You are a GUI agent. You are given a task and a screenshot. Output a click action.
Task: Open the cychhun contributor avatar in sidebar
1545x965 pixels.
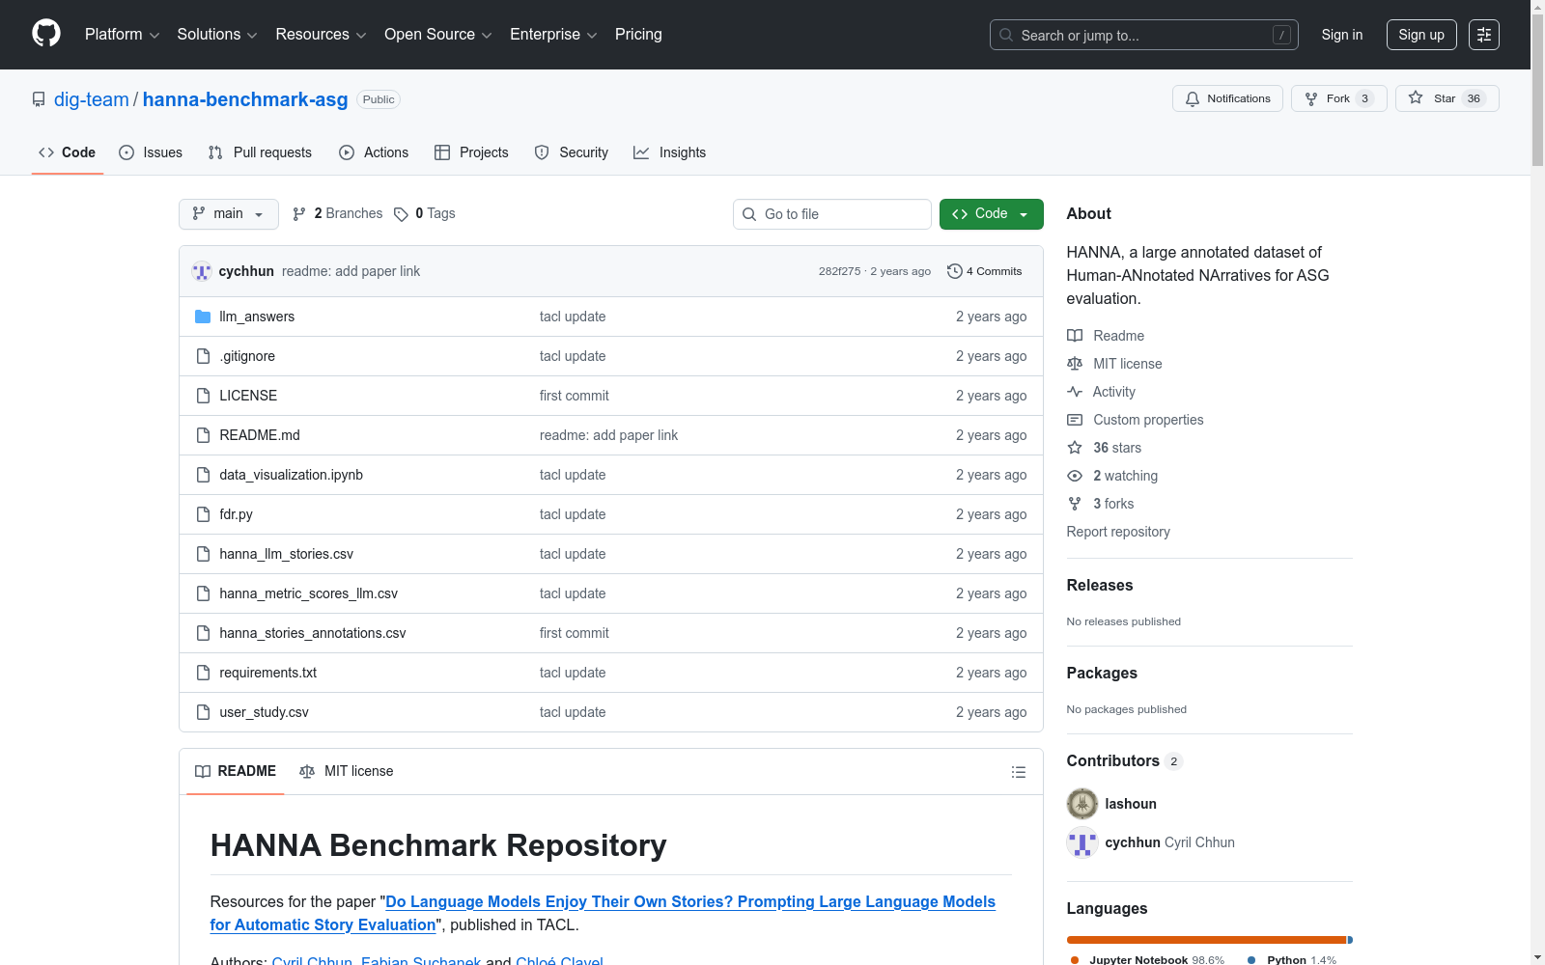[x=1082, y=842]
